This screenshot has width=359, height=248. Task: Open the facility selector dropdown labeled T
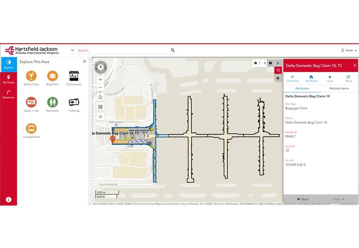coord(259,63)
